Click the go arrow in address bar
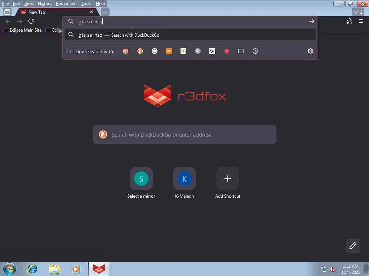The height and width of the screenshot is (276, 369). point(312,21)
